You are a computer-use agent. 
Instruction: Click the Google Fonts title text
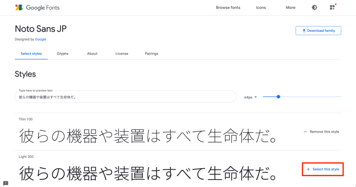pyautogui.click(x=43, y=8)
